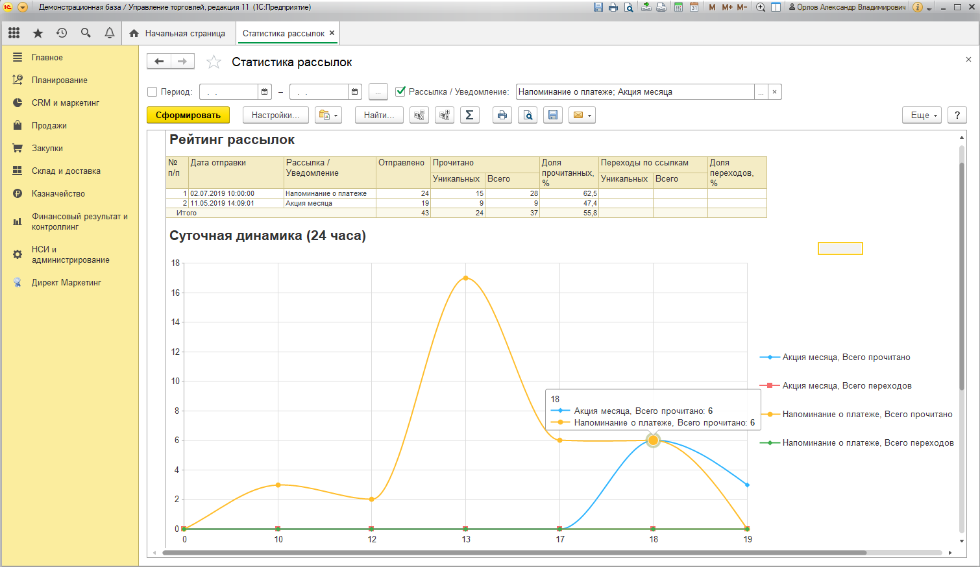Click the period end date field
Screen dimensions: 980x567
coord(319,92)
